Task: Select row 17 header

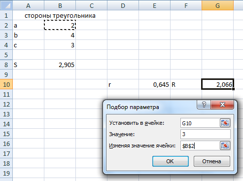Action: click(6, 153)
